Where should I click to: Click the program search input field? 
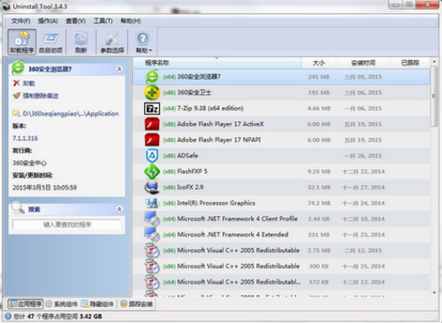[67, 225]
